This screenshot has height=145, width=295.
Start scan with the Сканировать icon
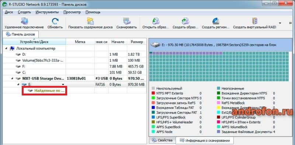126,21
